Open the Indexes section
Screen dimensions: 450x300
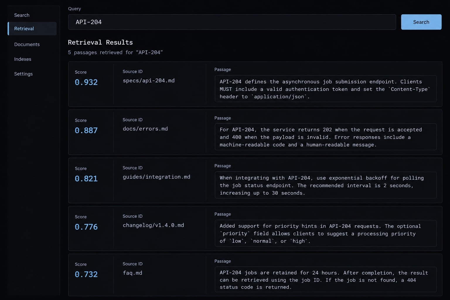pyautogui.click(x=23, y=59)
